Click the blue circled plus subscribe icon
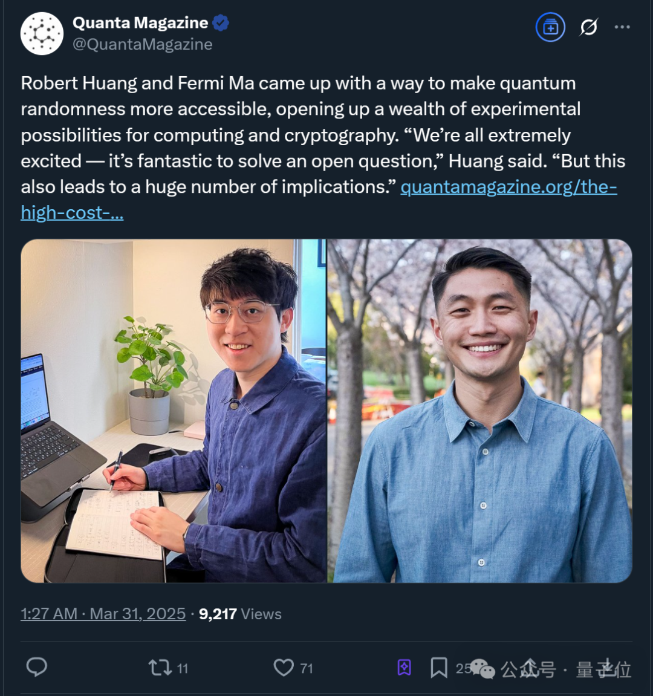The width and height of the screenshot is (653, 696). pyautogui.click(x=550, y=27)
